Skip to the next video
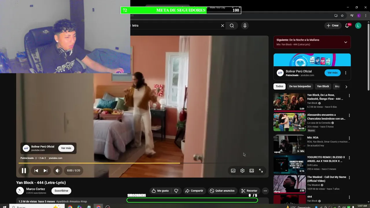370x208 pixels. coord(45,170)
